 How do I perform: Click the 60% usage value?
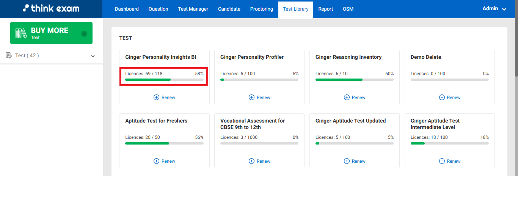389,74
